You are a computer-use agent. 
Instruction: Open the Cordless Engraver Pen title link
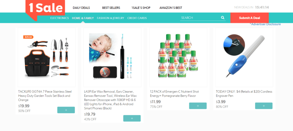click(244, 94)
